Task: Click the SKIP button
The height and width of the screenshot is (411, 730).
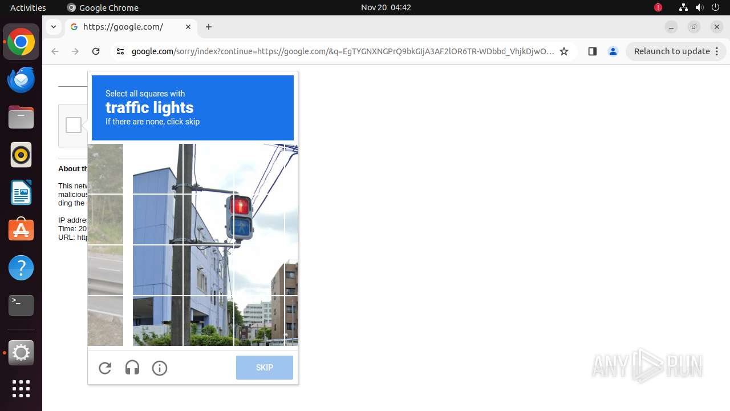Action: tap(265, 368)
